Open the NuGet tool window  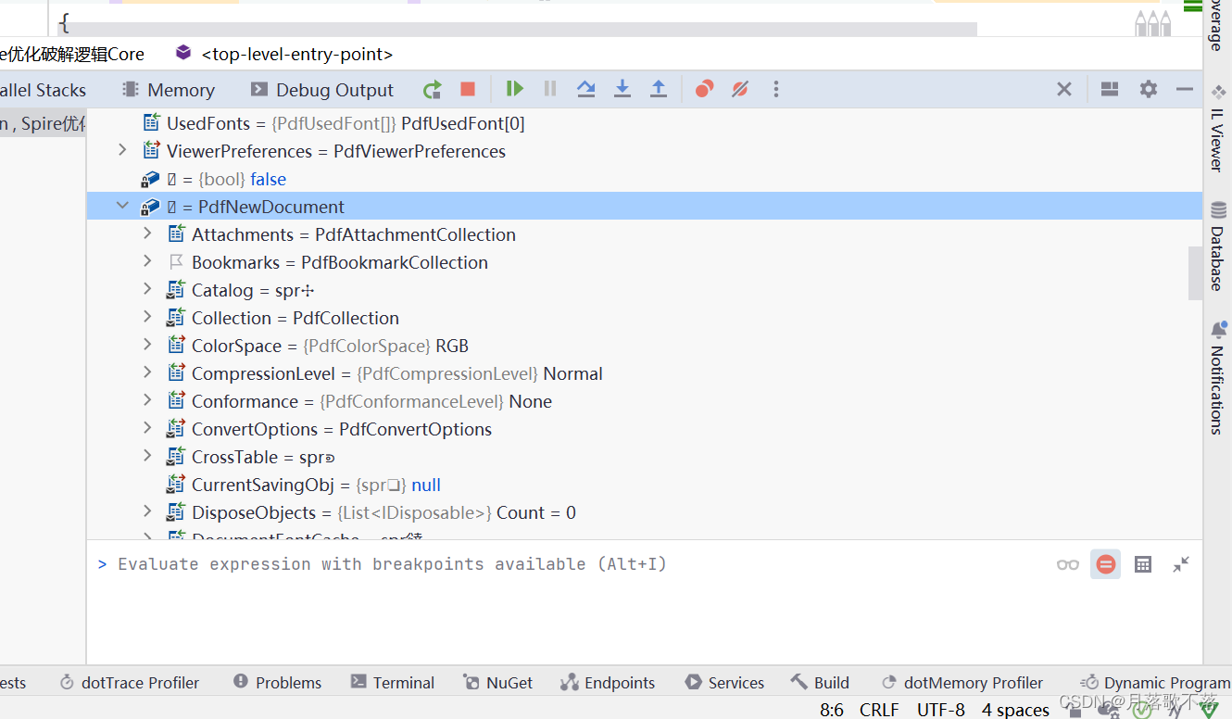pos(498,683)
